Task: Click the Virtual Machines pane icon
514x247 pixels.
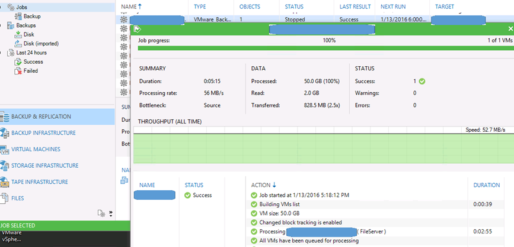Action: (x=5, y=149)
